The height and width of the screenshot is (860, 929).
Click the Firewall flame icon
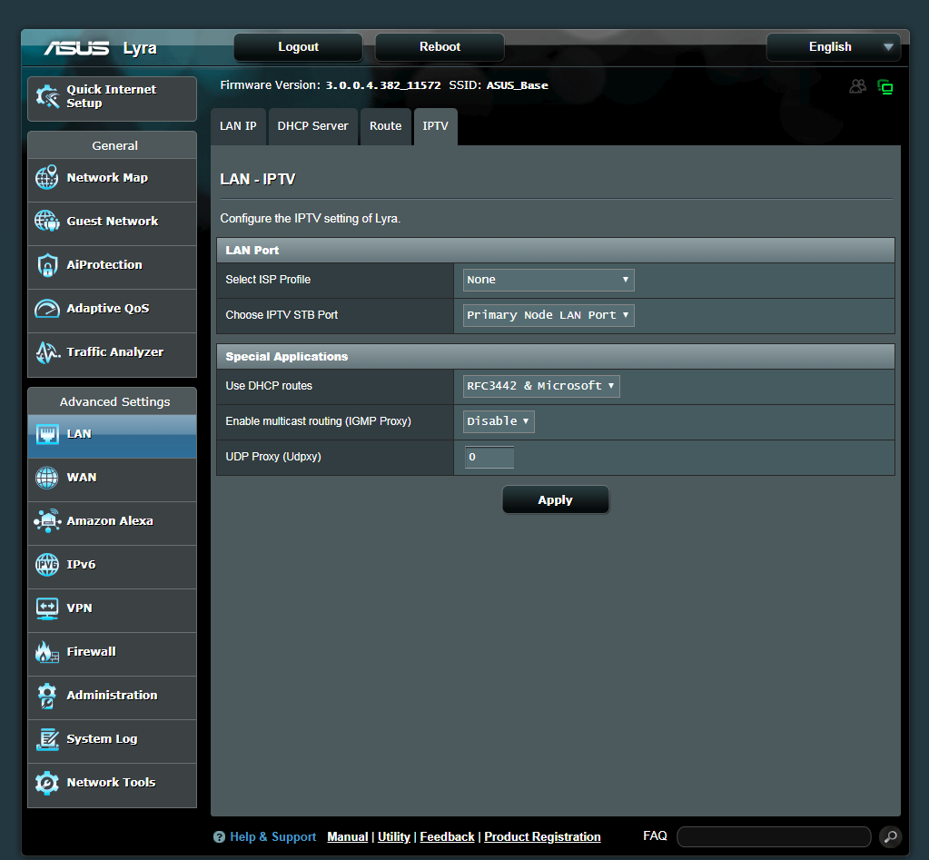coord(47,651)
